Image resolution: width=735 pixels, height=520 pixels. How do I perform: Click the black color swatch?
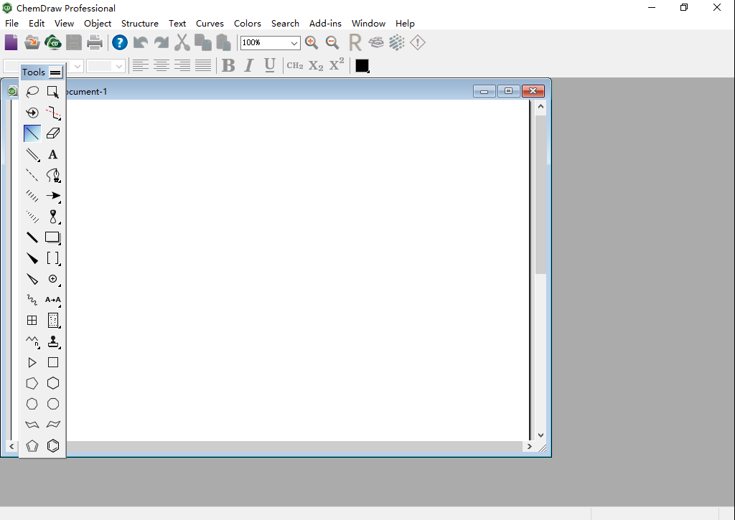[362, 66]
